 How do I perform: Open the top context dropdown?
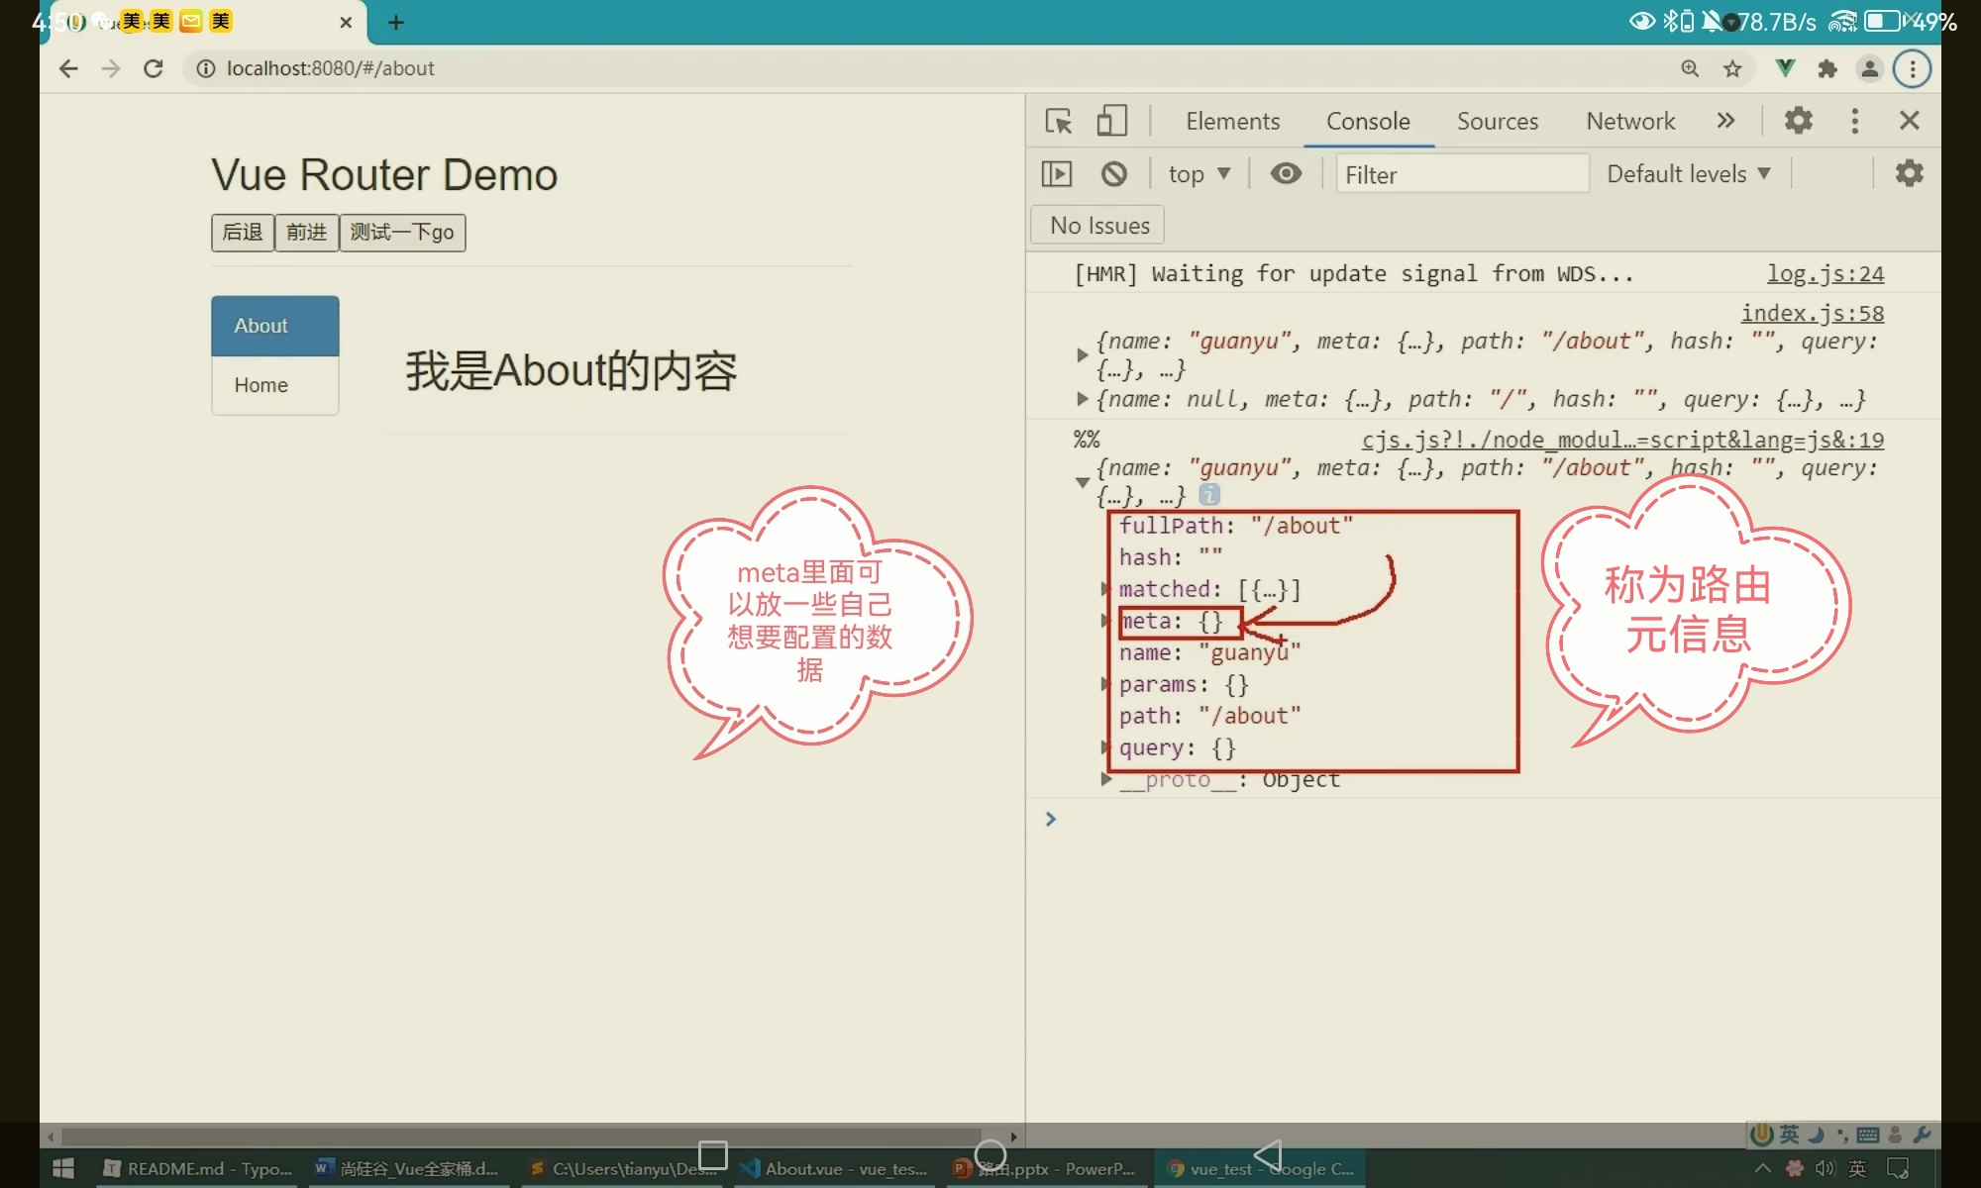click(x=1199, y=174)
